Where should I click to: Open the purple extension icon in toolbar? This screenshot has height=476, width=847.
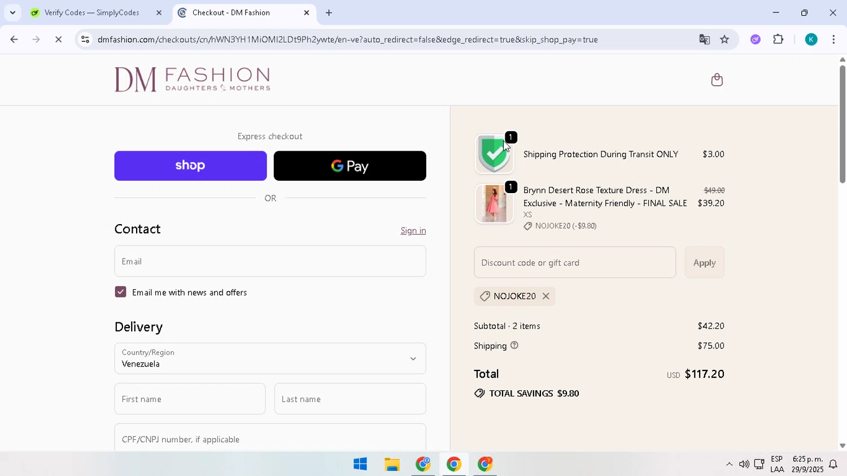pos(756,40)
